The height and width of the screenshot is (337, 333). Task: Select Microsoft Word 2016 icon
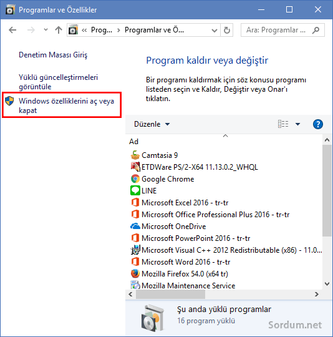pos(135,261)
